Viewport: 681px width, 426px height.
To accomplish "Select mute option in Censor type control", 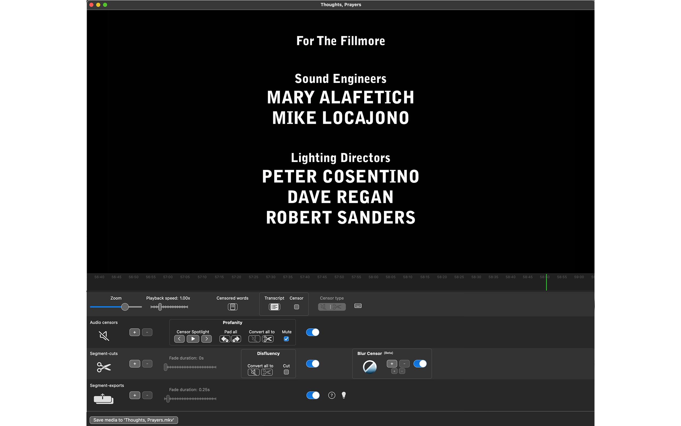I will coord(324,307).
